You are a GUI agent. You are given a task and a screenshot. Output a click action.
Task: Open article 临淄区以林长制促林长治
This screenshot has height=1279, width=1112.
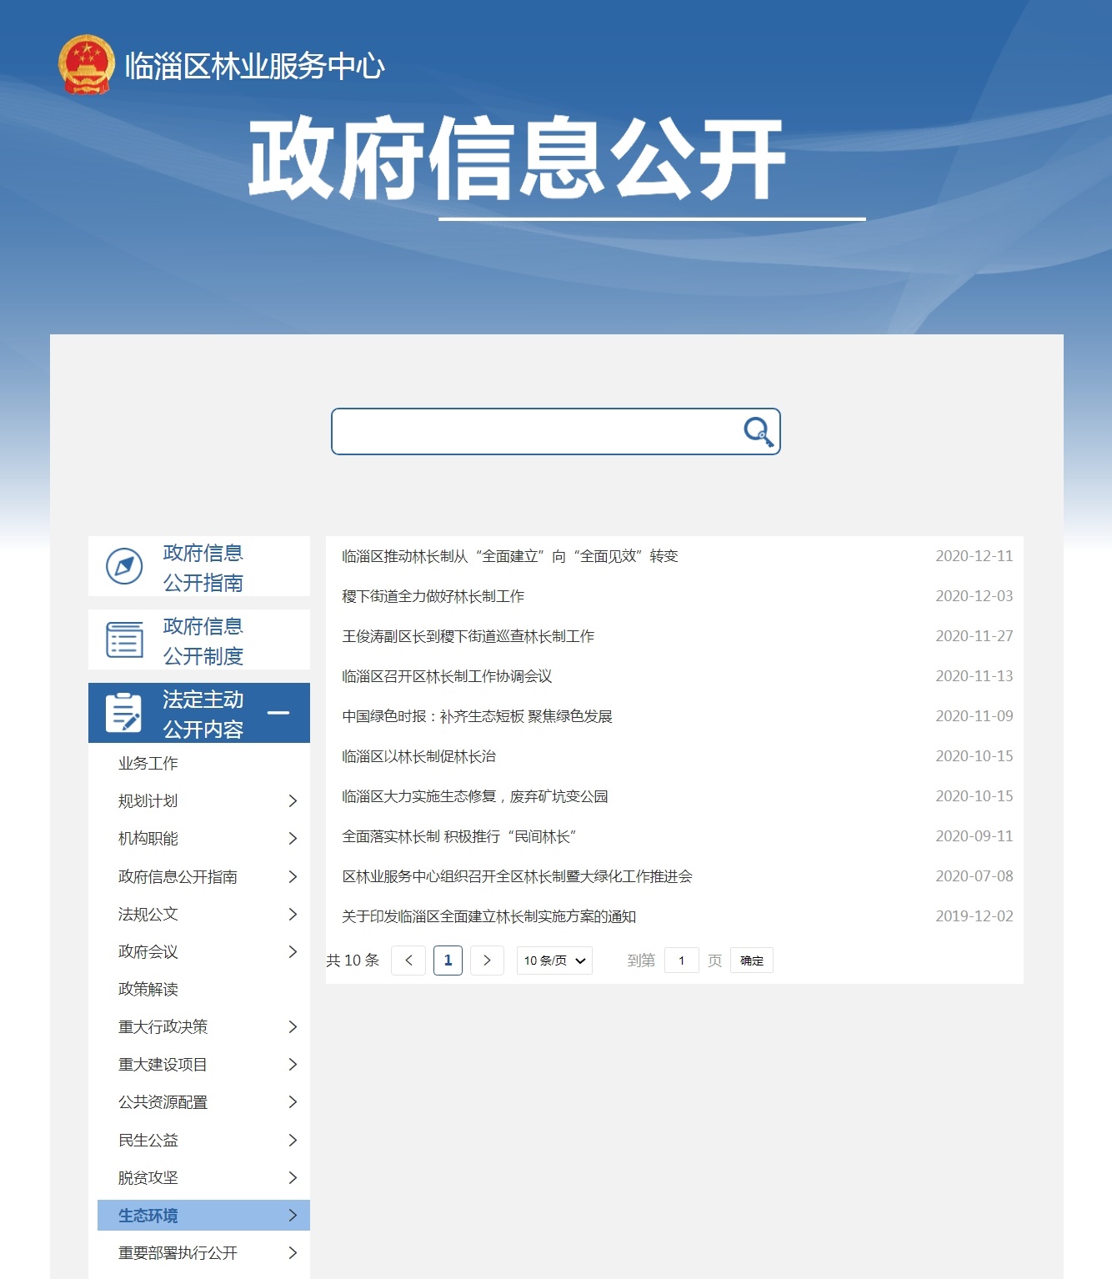coord(418,756)
